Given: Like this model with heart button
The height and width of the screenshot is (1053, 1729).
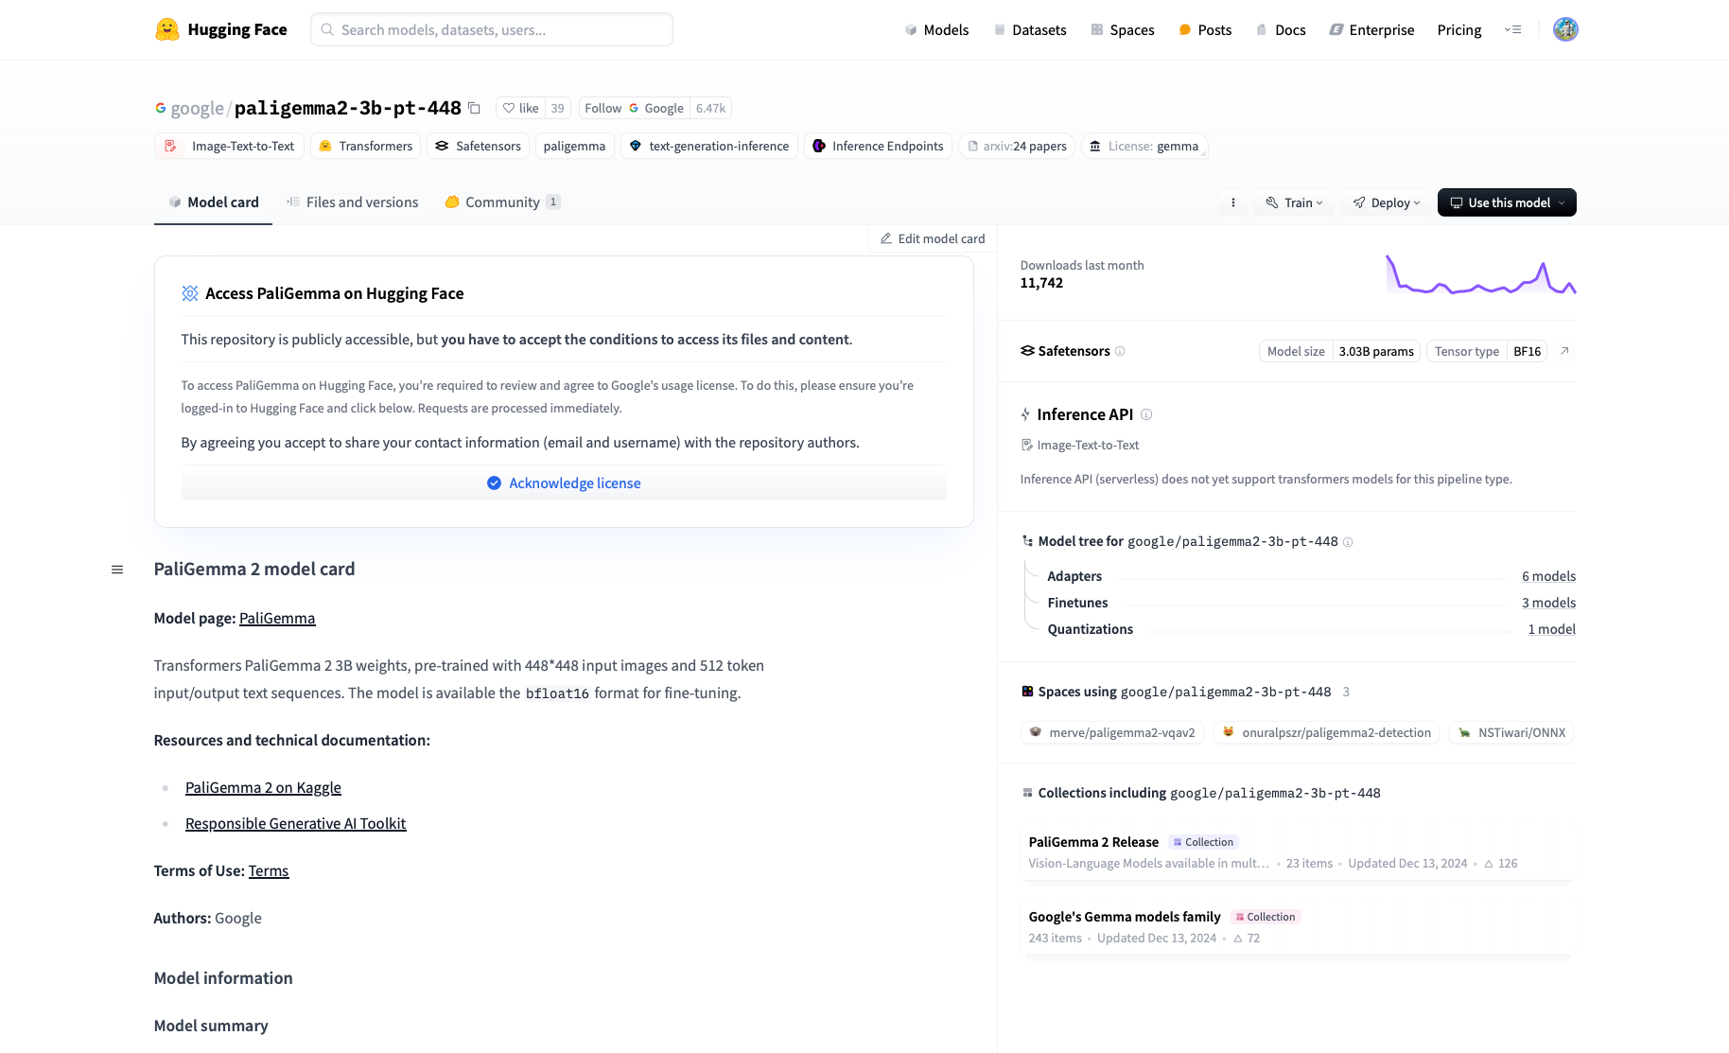Looking at the screenshot, I should pyautogui.click(x=520, y=108).
